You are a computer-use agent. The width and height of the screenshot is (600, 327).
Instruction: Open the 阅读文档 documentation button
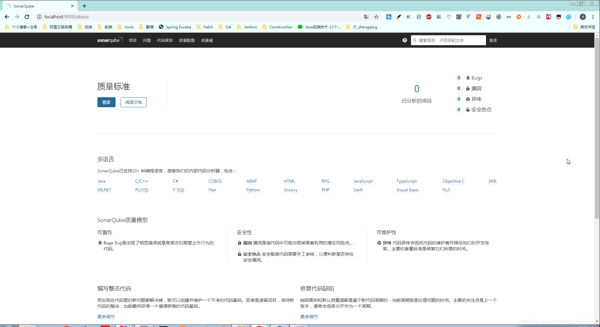[x=133, y=102]
